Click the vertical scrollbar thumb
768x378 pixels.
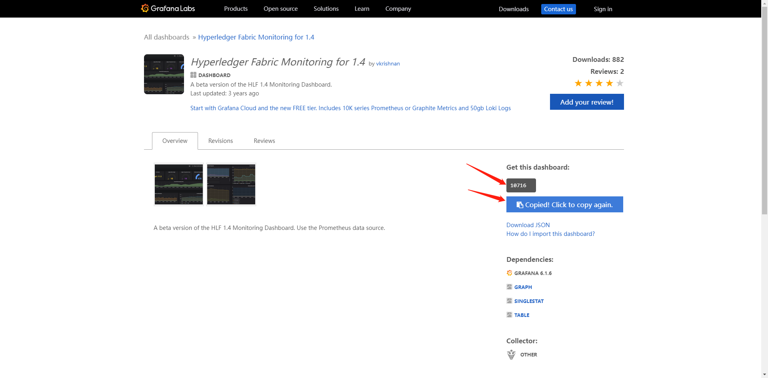tap(764, 111)
